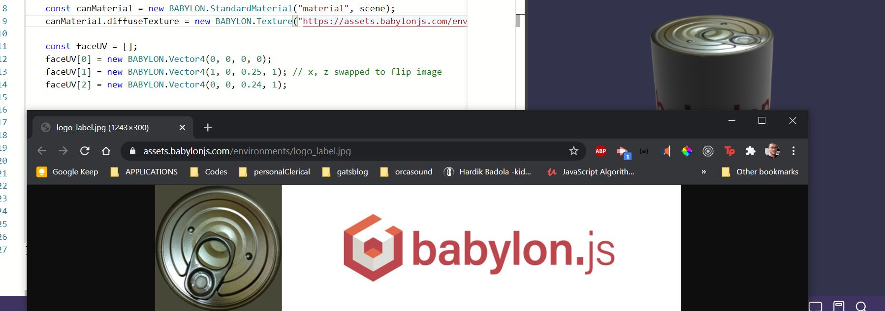Open Chrome's three-dot menu

point(793,151)
